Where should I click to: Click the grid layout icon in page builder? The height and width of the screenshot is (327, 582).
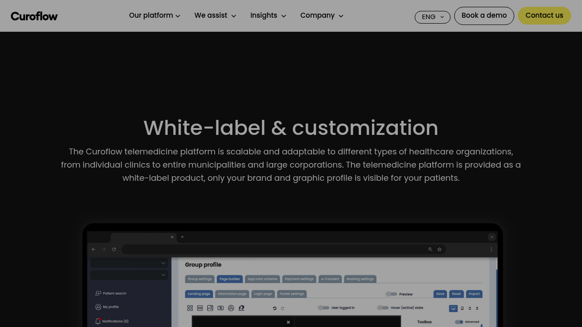coord(190,308)
